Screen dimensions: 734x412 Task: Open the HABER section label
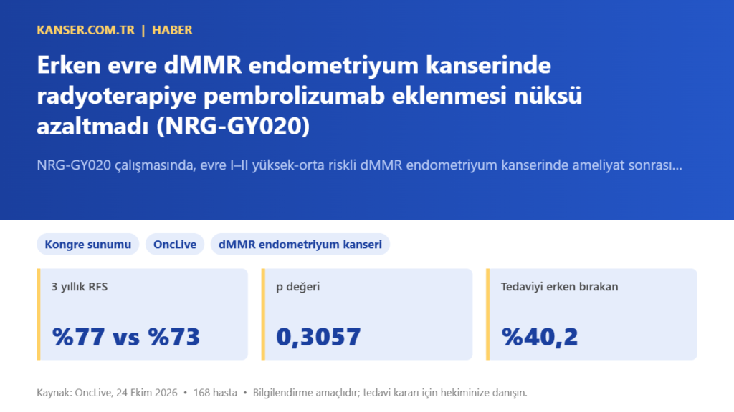[x=172, y=30]
